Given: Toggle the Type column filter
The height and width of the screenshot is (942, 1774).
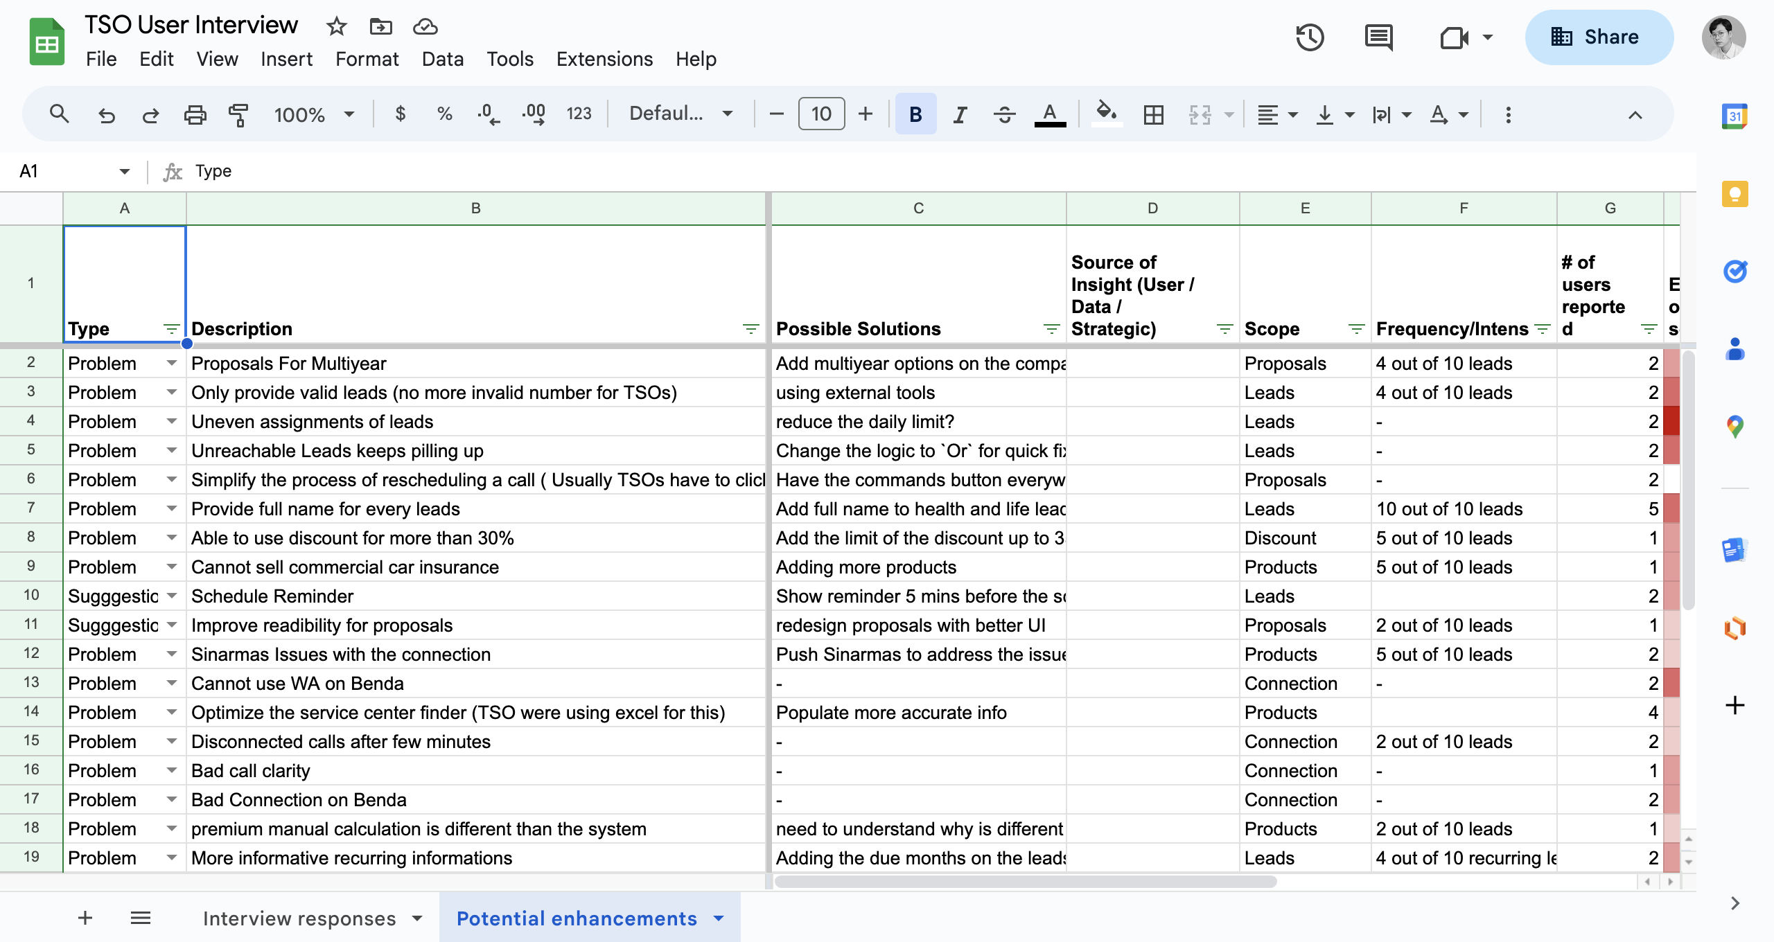Looking at the screenshot, I should [171, 329].
